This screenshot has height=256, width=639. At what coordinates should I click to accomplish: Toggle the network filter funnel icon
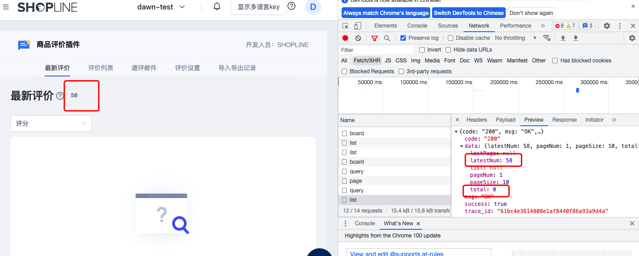[374, 38]
